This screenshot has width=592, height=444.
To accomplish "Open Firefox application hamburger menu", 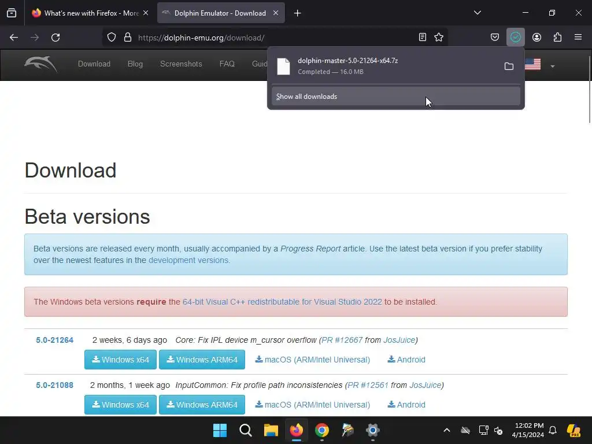I will pos(578,37).
